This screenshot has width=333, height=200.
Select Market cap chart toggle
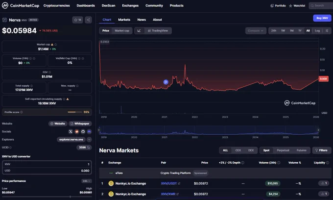point(122,30)
